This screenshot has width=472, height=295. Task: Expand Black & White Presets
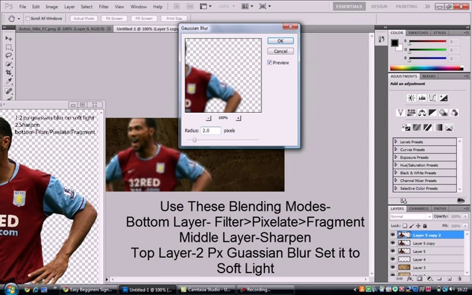396,173
